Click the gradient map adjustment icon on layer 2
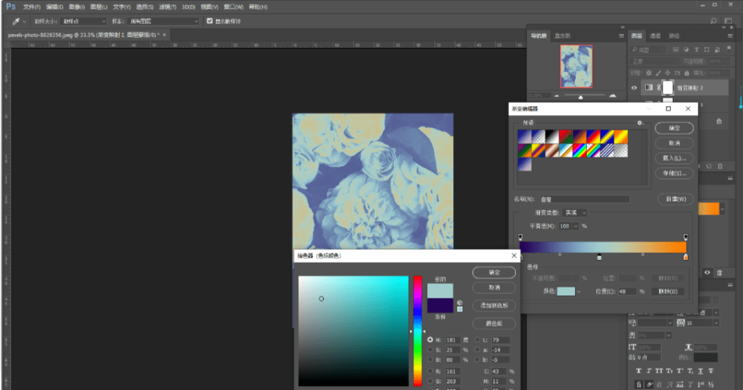The height and width of the screenshot is (390, 743). [x=649, y=87]
